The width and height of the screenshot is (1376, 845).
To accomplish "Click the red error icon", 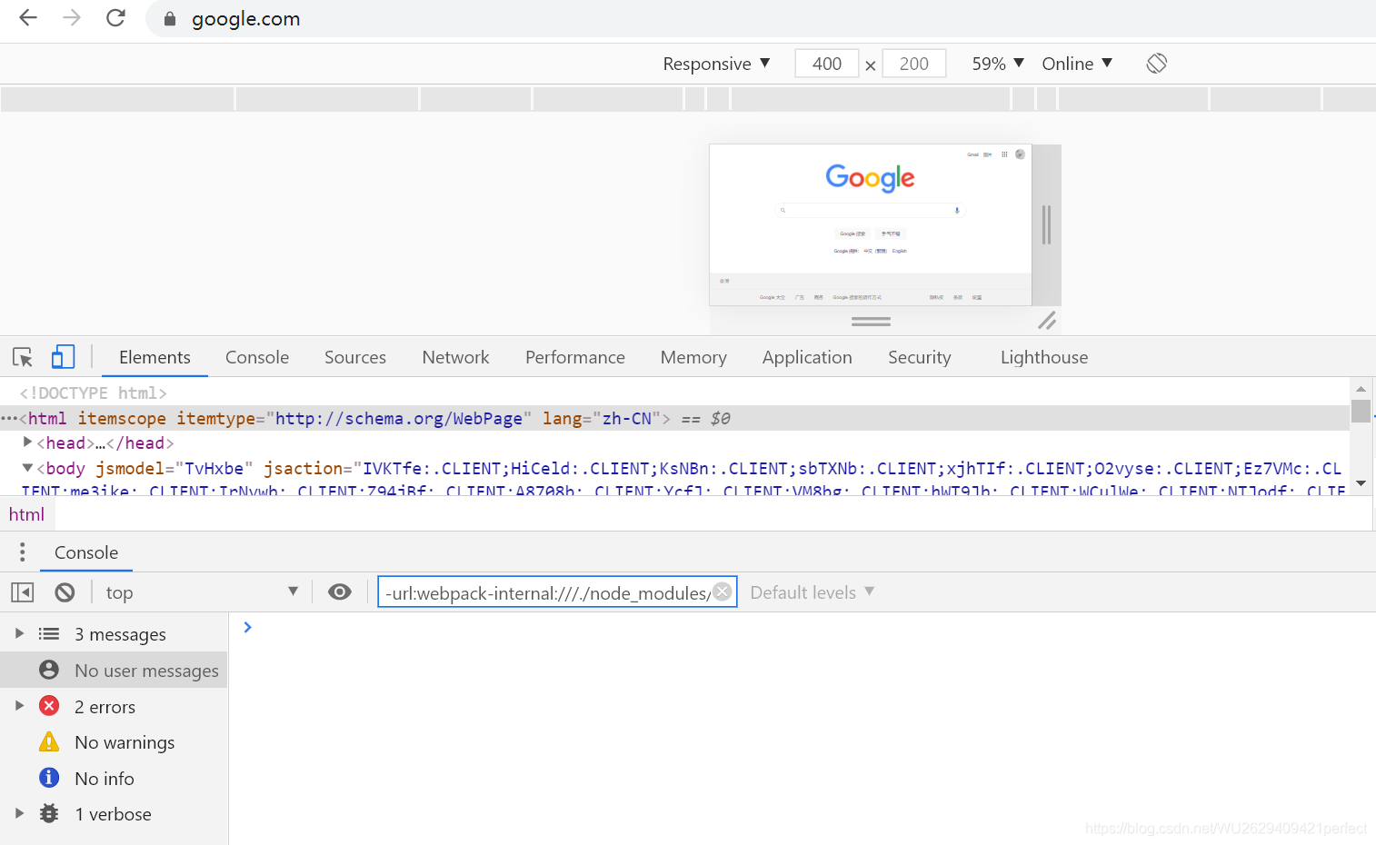I will (49, 706).
